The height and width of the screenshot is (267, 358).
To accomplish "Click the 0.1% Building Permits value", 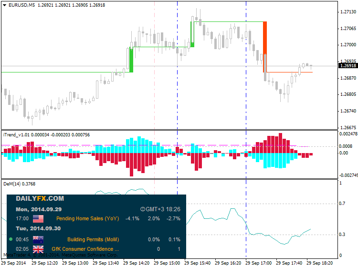I will 174,239.
